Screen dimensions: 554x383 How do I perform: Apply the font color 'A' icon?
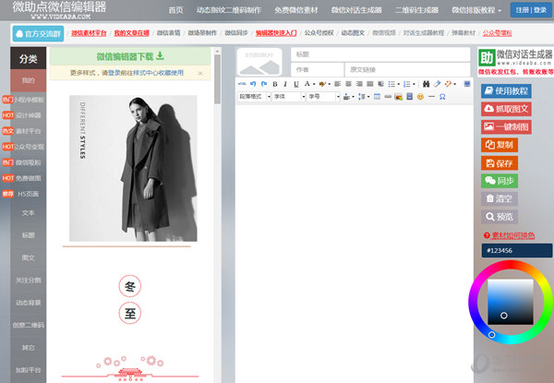coord(307,84)
